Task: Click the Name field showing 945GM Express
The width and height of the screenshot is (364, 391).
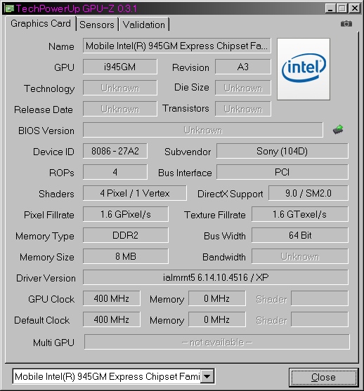Action: click(177, 46)
